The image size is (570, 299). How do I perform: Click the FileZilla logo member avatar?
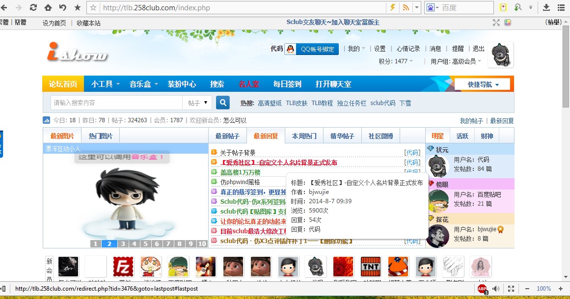(x=123, y=266)
